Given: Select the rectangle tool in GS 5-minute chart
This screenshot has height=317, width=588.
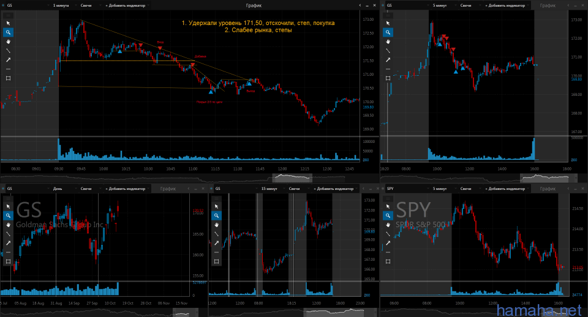Looking at the screenshot, I should (x=388, y=78).
